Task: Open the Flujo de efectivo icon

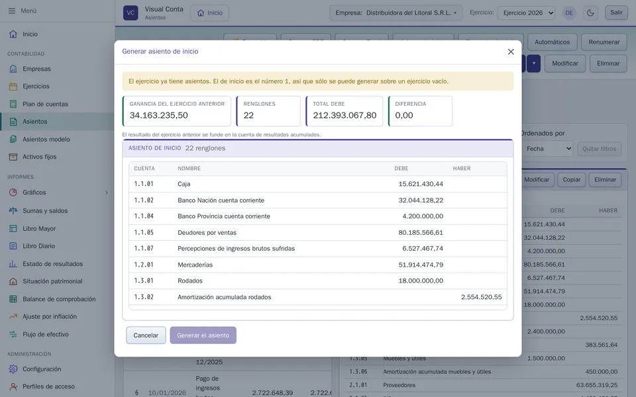Action: (x=13, y=334)
